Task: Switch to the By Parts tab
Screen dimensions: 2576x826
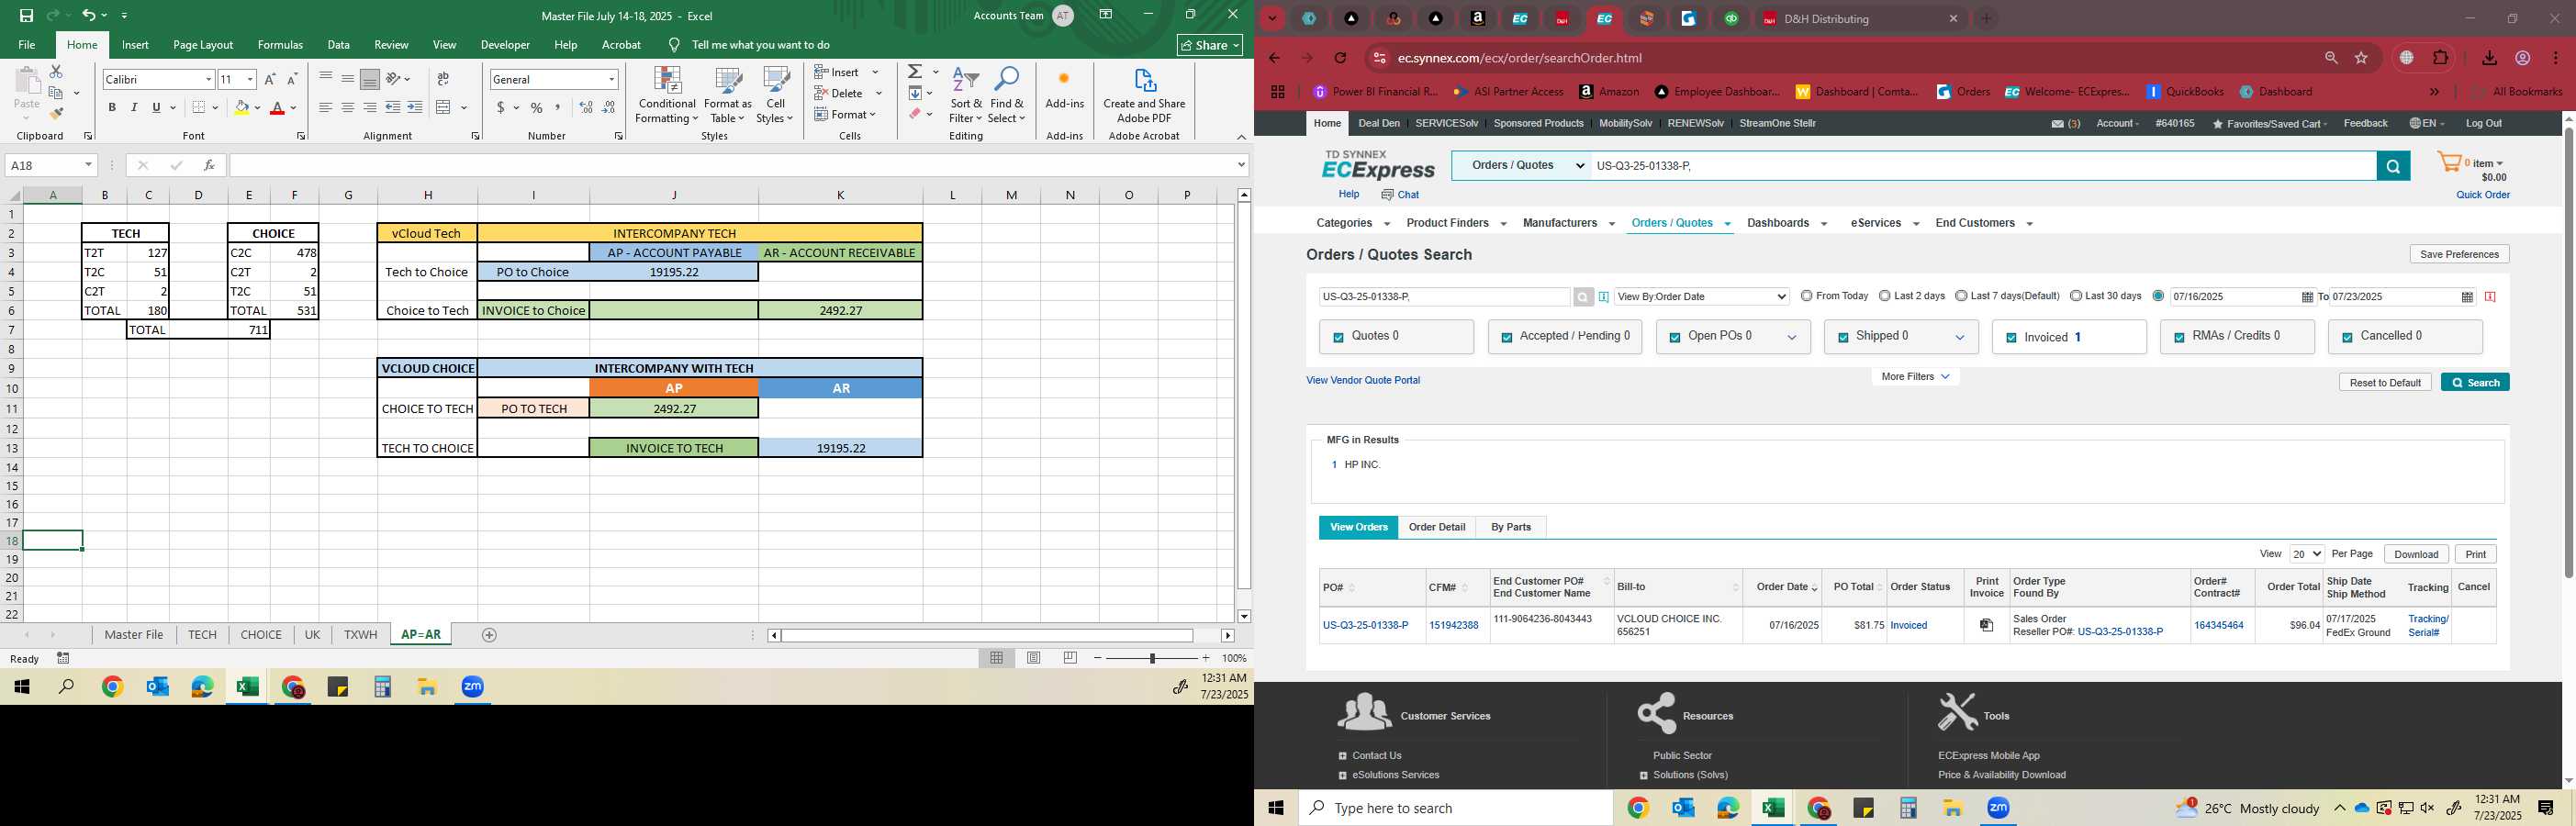Action: pos(1511,527)
